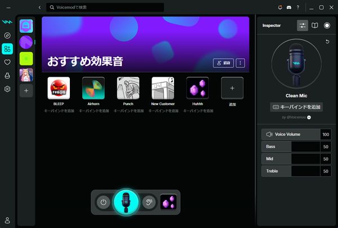Open the Settings gear in sidebar
The image size is (338, 228).
pos(7,89)
